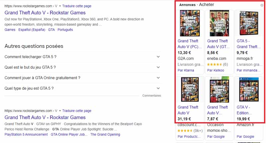Click the star rating with (9k+) reviews
This screenshot has width=266, height=143.
[190, 130]
